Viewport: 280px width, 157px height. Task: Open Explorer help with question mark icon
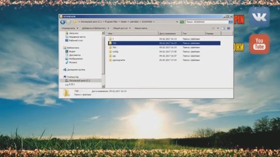(228, 28)
